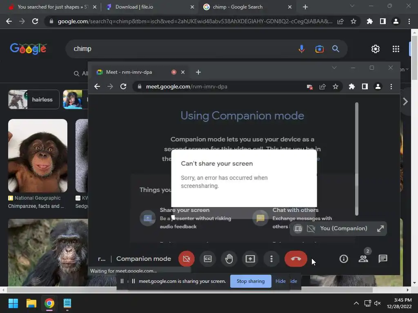Show hidden system tray icons

[356, 303]
